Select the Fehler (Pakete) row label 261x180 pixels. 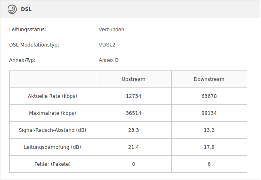click(x=53, y=164)
